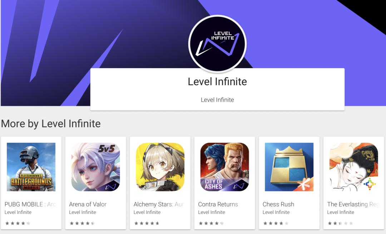Click the star rating under Alchemy Stars
The image size is (386, 234).
tap(147, 223)
